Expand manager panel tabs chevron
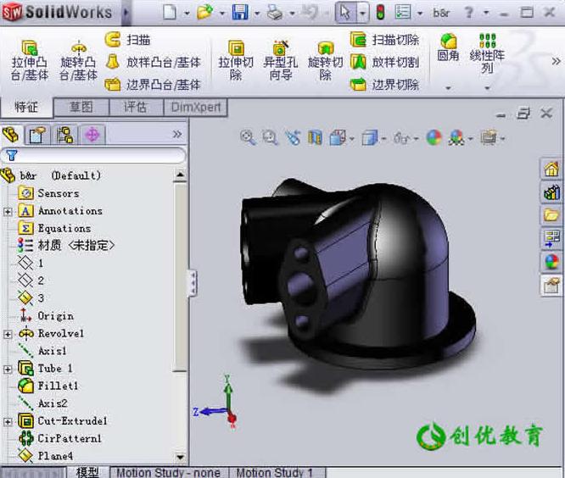Viewport: 565px width, 478px height. (x=177, y=134)
